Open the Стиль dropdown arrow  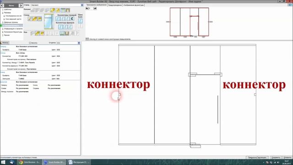(x=82, y=5)
